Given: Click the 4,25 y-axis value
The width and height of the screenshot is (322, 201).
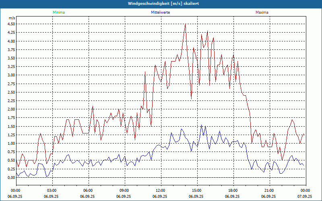Looking at the screenshot, I should click(x=11, y=33).
